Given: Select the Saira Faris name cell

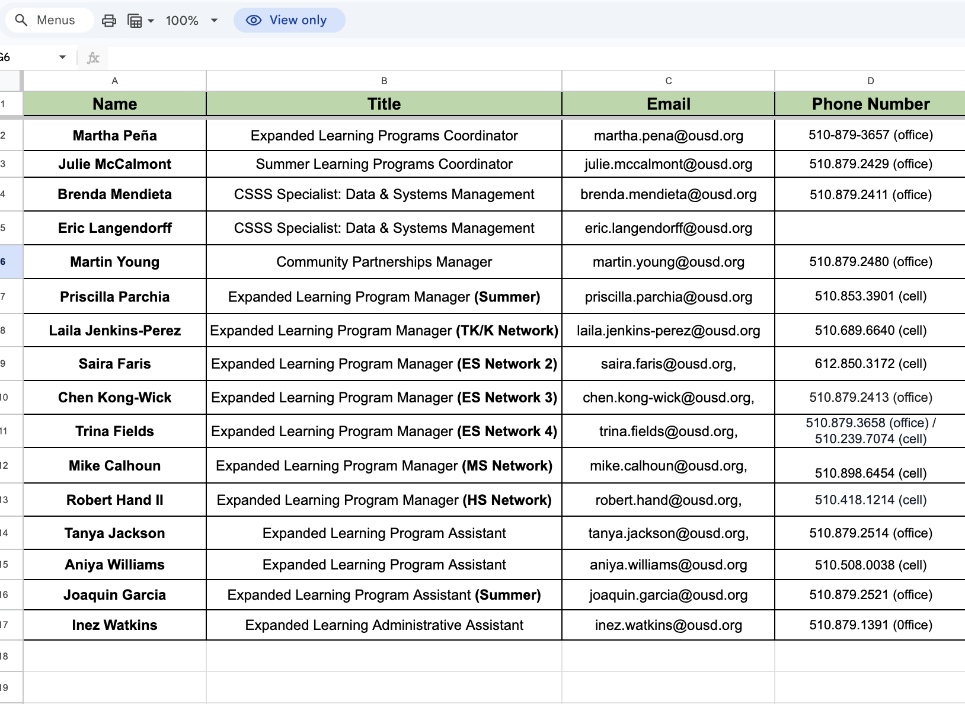Looking at the screenshot, I should (115, 364).
